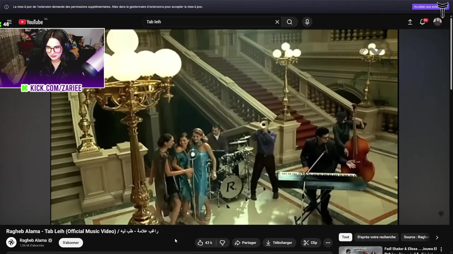453x254 pixels.
Task: Show more filter chips with right chevron
Action: click(x=437, y=237)
